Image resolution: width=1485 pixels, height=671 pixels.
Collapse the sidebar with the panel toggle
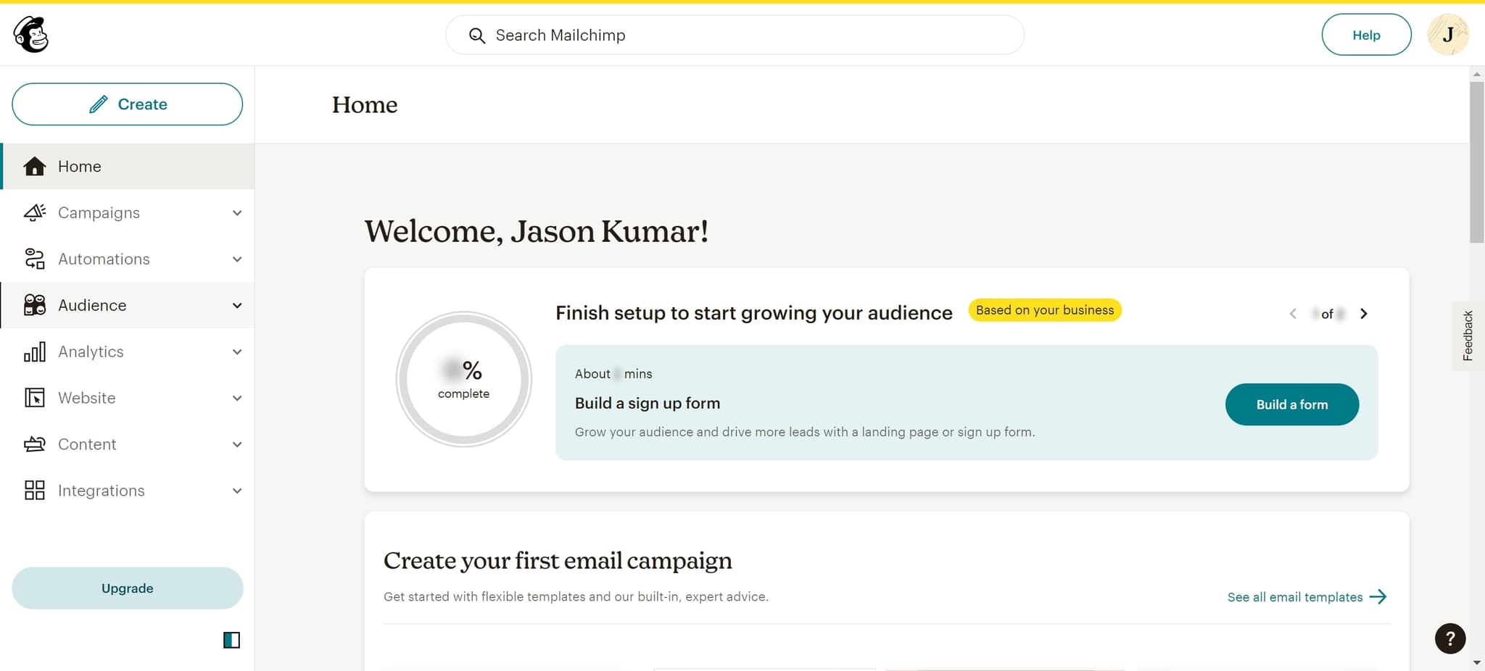tap(231, 640)
